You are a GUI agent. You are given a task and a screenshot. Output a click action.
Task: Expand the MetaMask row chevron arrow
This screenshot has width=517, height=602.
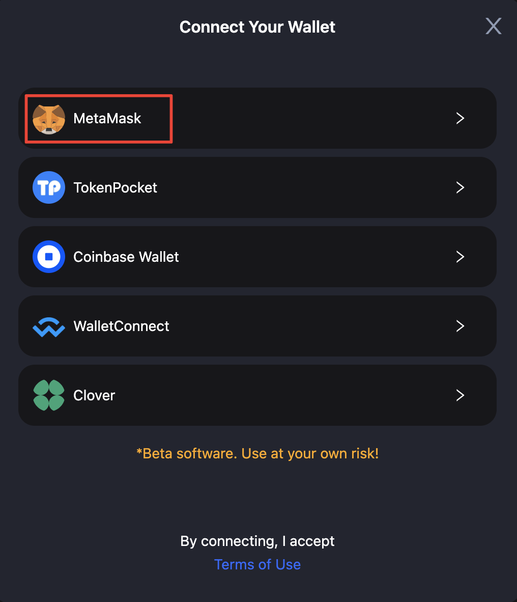(x=460, y=119)
